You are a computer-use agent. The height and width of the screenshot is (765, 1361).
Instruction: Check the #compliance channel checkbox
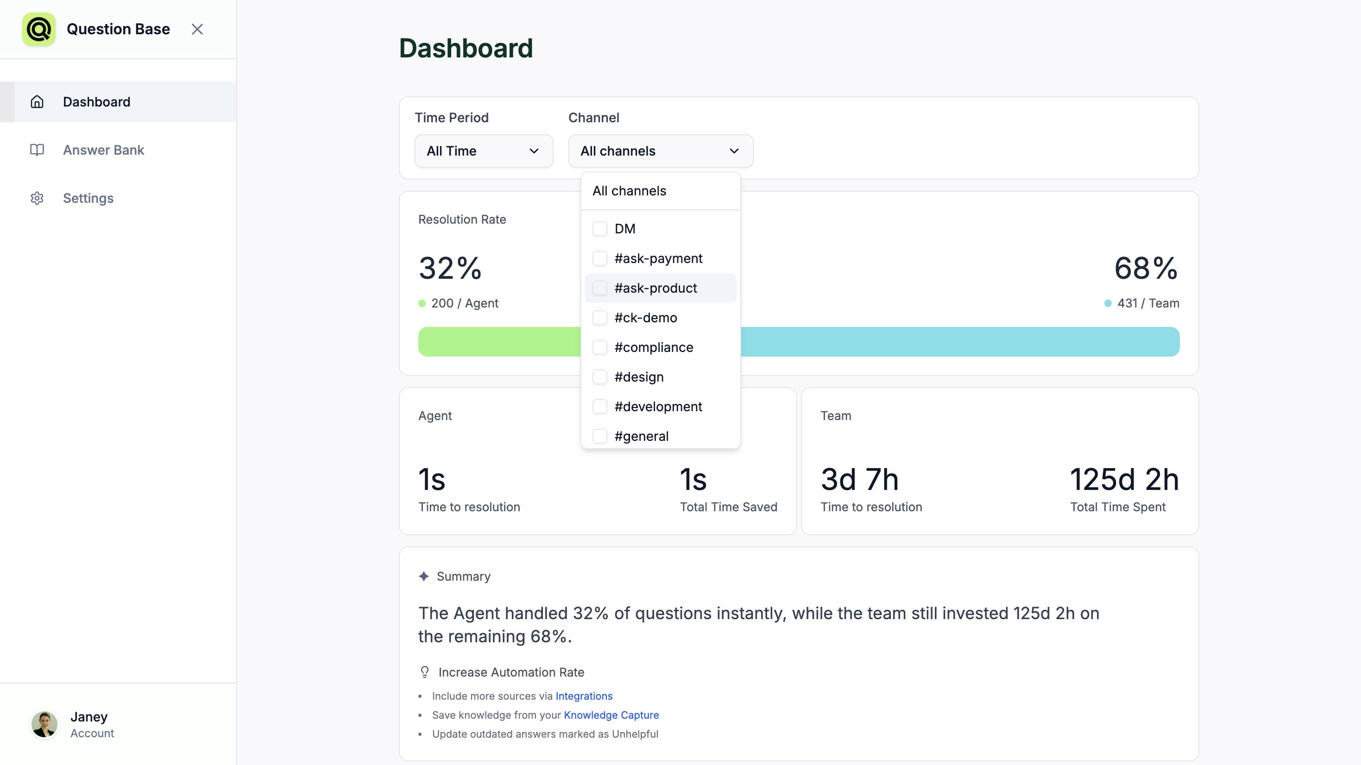tap(599, 347)
